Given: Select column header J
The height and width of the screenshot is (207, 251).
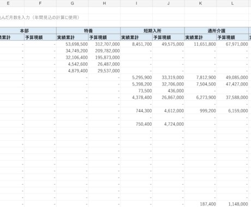Looking at the screenshot, I should (168, 3).
